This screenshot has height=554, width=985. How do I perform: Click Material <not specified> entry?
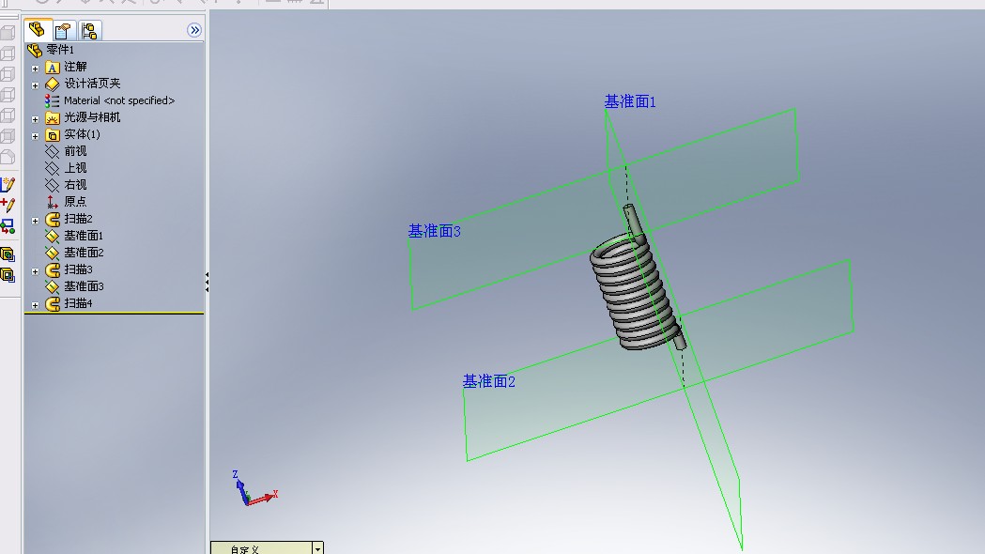point(118,100)
